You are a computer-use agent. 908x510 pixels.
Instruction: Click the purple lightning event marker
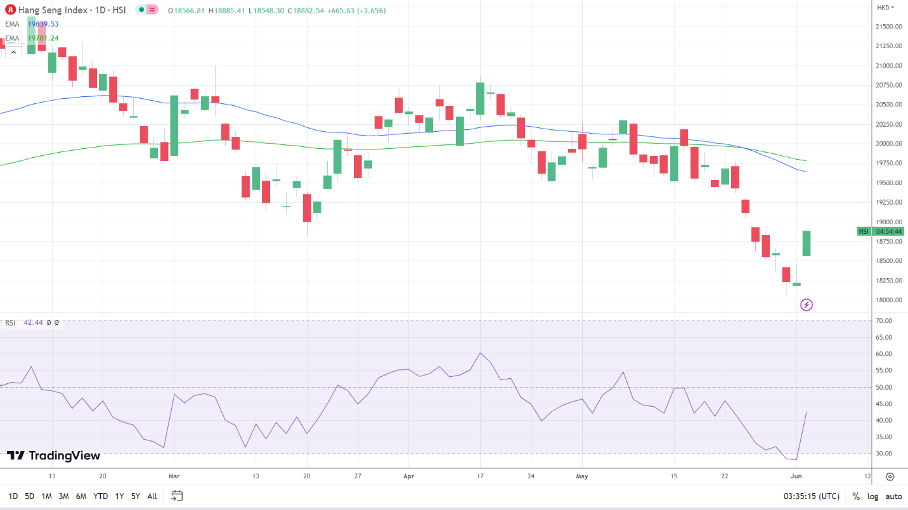pyautogui.click(x=807, y=305)
